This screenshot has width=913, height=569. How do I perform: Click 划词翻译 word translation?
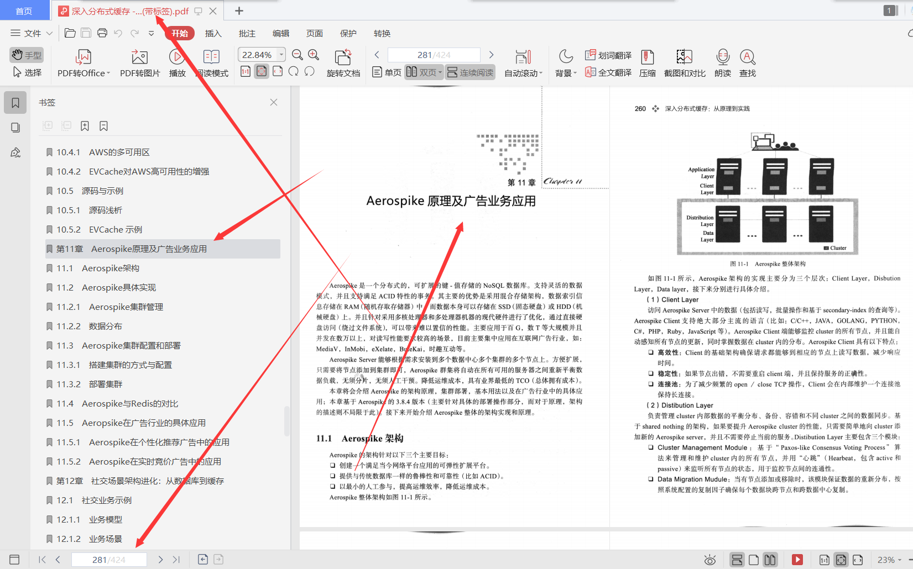[608, 55]
